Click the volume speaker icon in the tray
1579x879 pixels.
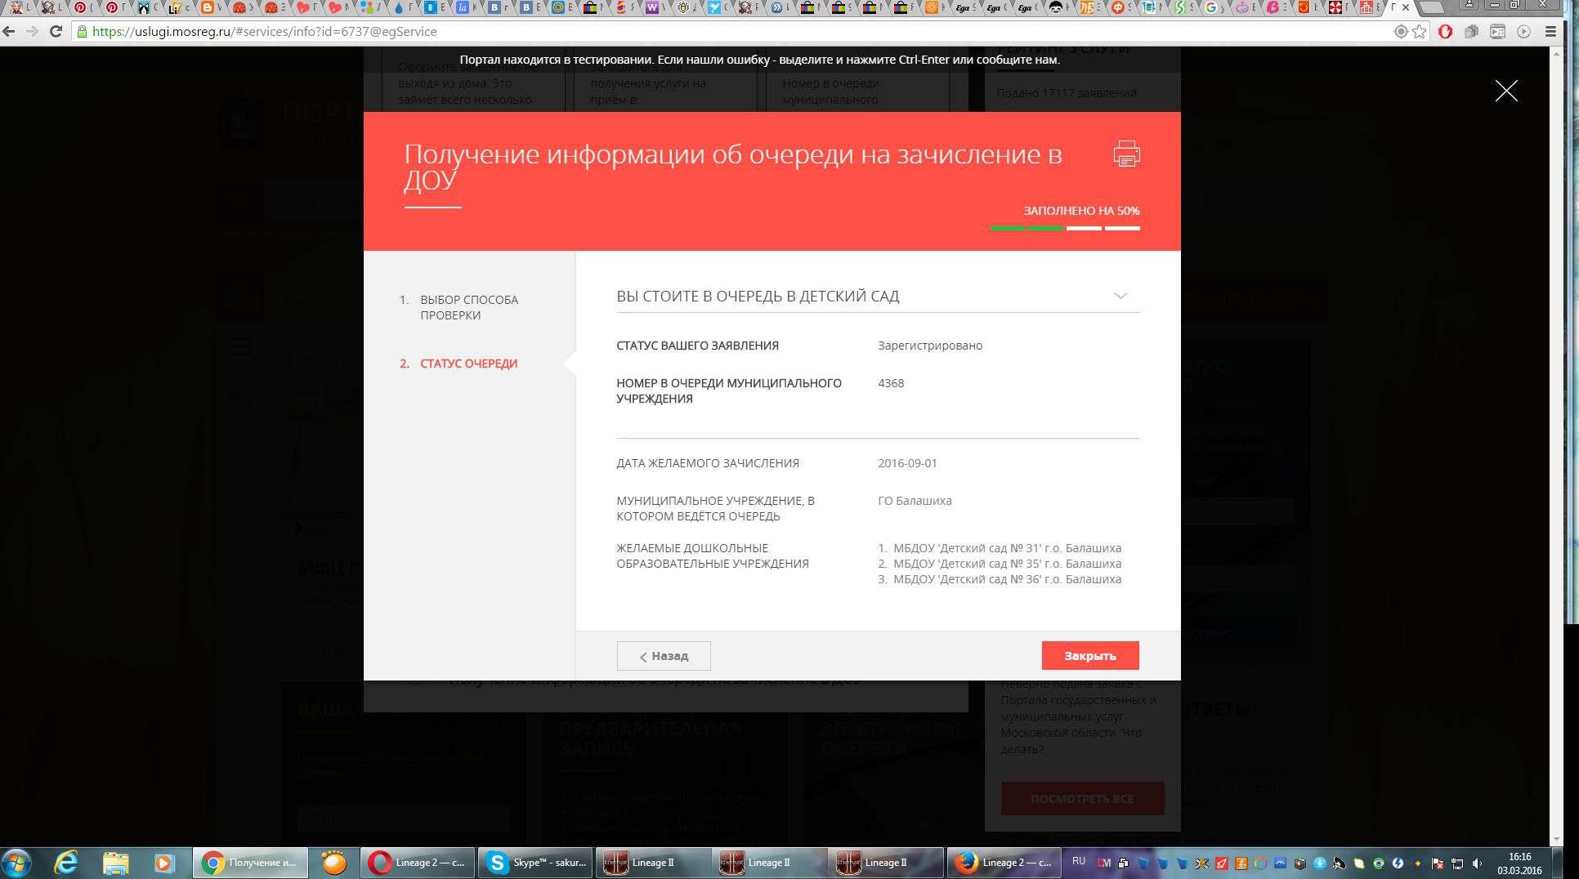1477,863
